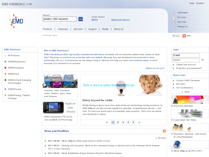Open the RC14001 quick link

pyautogui.click(x=181, y=84)
